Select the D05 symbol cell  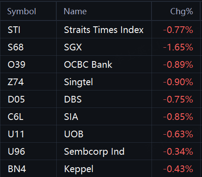point(16,99)
